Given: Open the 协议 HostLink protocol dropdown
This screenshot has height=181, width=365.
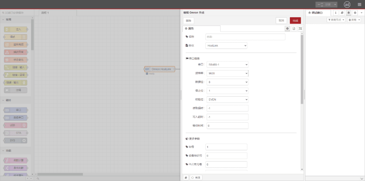Looking at the screenshot, I should tap(226, 45).
